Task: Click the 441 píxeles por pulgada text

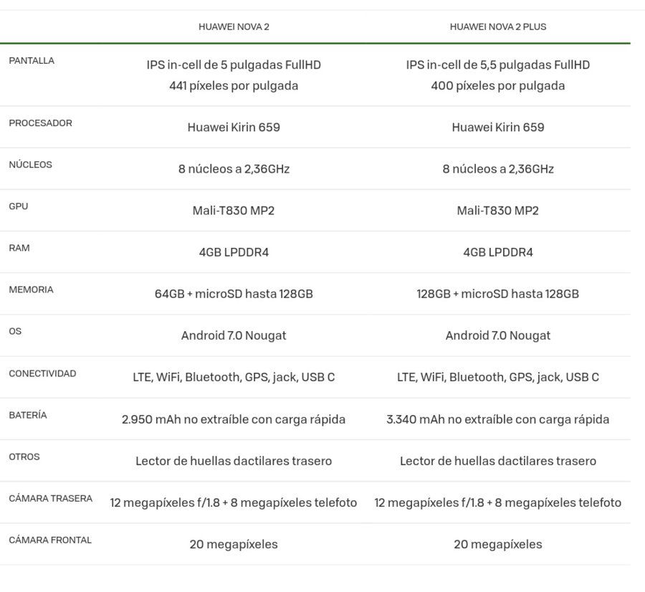Action: [x=234, y=85]
